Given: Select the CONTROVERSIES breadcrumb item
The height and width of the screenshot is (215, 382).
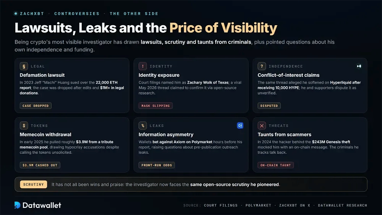Looking at the screenshot, I should click(77, 14).
